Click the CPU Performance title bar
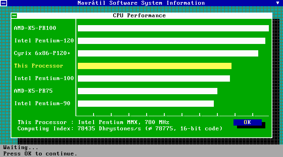The width and height of the screenshot is (283, 157). 141,16
